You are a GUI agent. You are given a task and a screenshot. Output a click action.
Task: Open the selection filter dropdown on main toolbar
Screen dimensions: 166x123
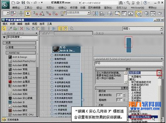click(8, 13)
